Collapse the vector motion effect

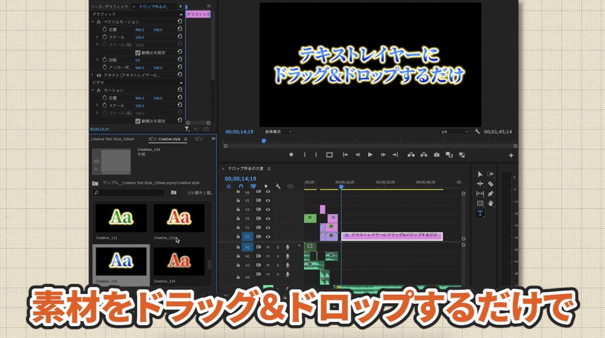pyautogui.click(x=93, y=22)
